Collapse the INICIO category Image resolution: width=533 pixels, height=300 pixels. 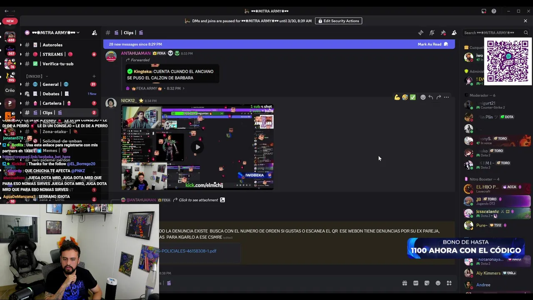(x=37, y=76)
